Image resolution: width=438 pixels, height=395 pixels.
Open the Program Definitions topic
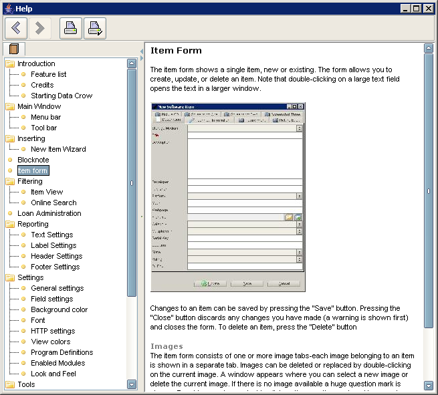point(62,352)
